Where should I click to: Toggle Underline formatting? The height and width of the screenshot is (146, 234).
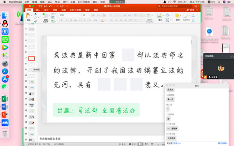(x=71, y=20)
